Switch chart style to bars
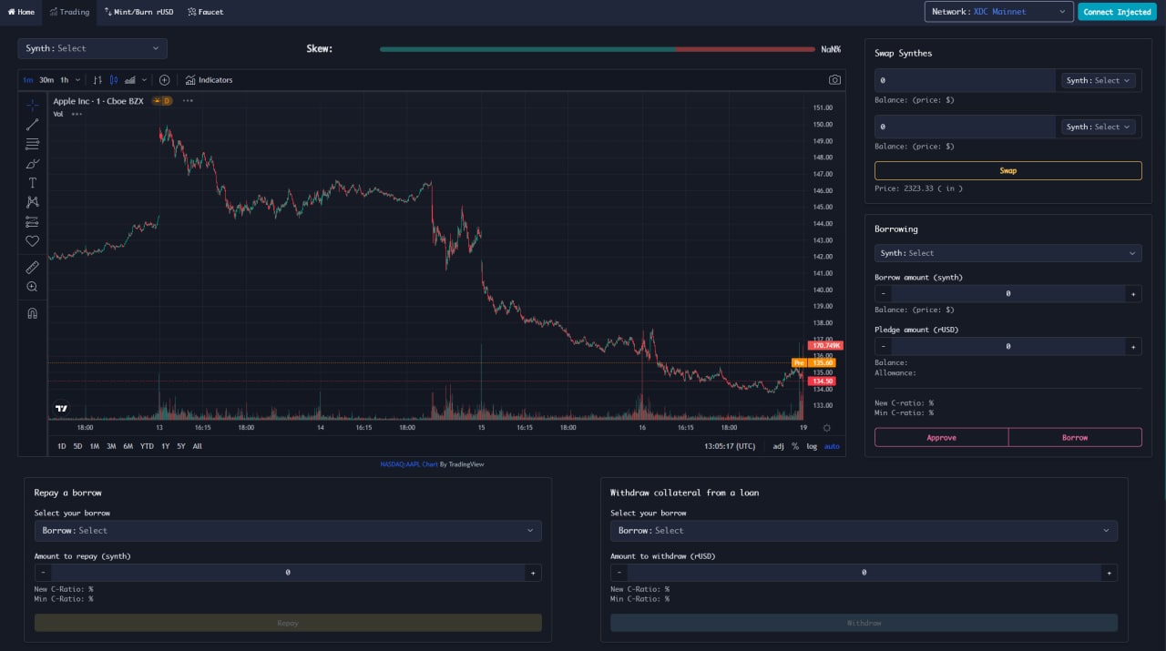The height and width of the screenshot is (651, 1166). click(97, 80)
